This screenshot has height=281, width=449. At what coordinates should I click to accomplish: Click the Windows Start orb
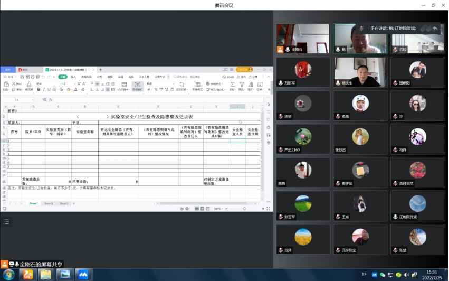tap(8, 275)
